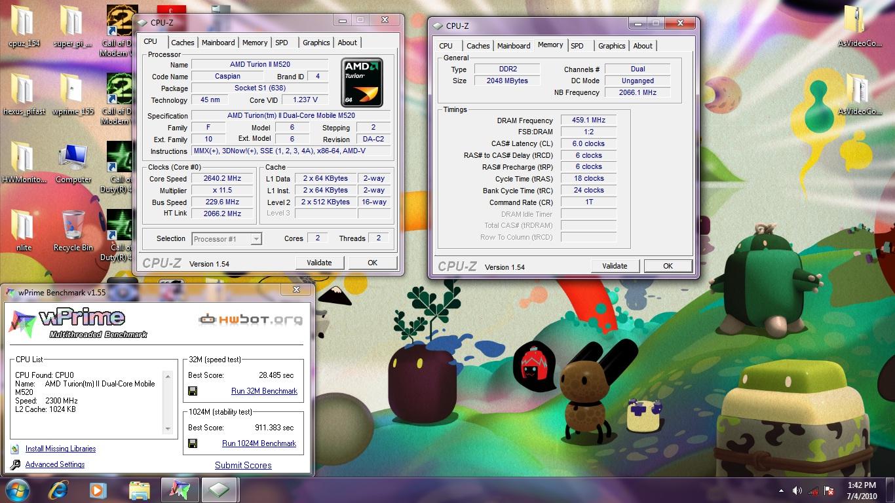This screenshot has width=895, height=503.
Task: Open Mainboard tab in left CPU-Z window
Action: [x=218, y=43]
